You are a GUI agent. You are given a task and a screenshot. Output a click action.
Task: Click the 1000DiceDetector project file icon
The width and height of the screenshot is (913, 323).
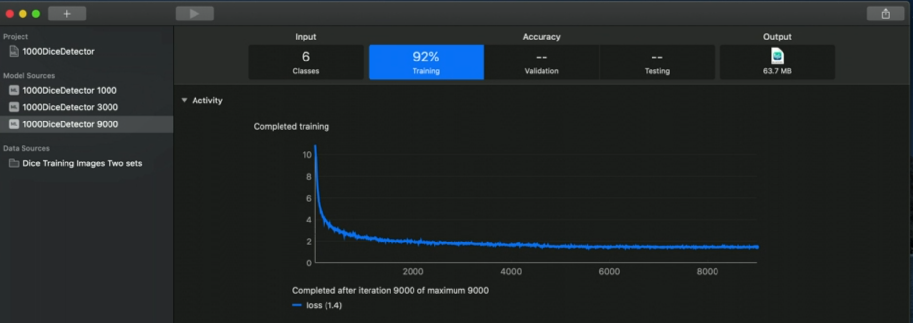(x=14, y=51)
